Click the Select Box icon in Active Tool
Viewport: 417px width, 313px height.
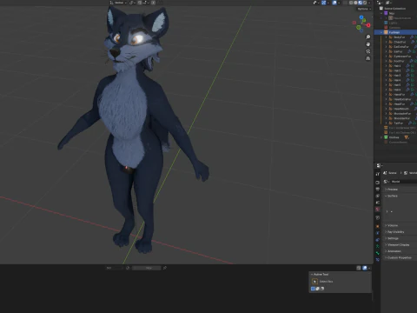[x=314, y=282]
